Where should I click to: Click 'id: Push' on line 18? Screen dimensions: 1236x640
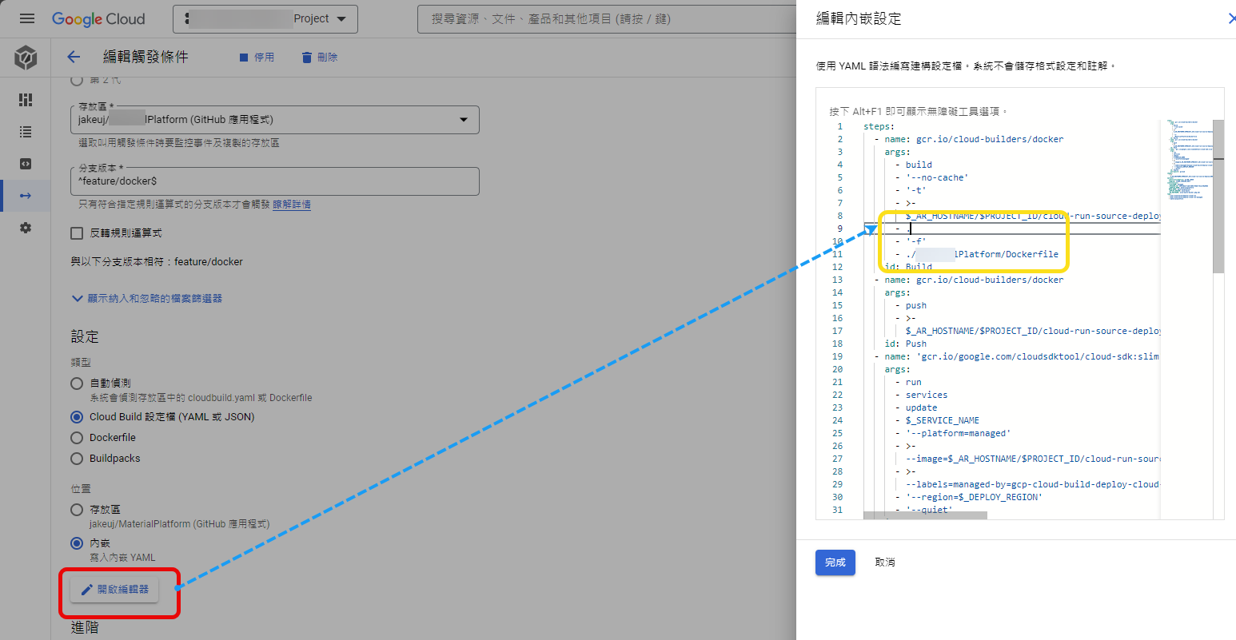pos(906,344)
